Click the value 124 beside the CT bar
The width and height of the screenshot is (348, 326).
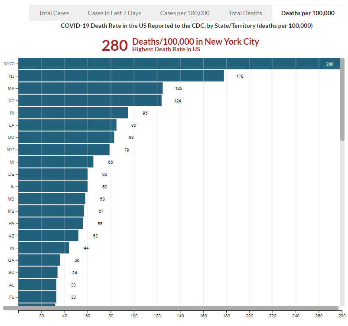(x=178, y=101)
